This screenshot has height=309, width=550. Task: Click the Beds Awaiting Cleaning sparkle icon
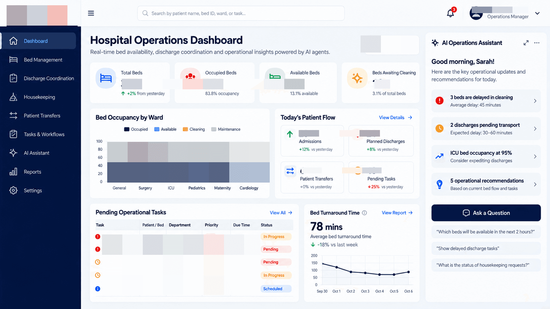point(357,78)
